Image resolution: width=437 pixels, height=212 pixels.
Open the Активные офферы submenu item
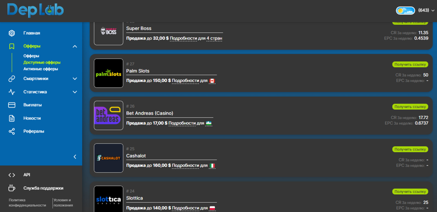pos(40,69)
